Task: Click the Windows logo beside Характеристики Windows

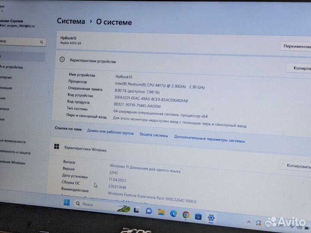Action: [57, 146]
